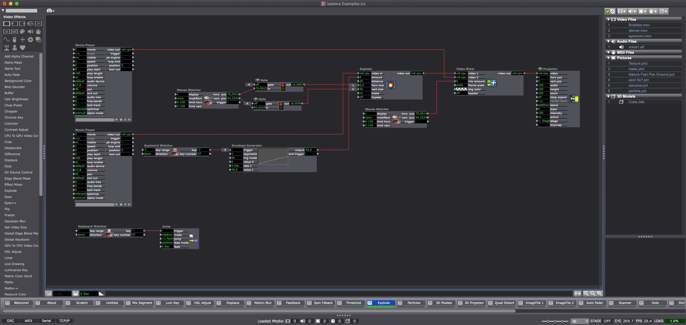The height and width of the screenshot is (325, 686).
Task: Select Chroma Key in Video Effects list
Action: click(14, 117)
